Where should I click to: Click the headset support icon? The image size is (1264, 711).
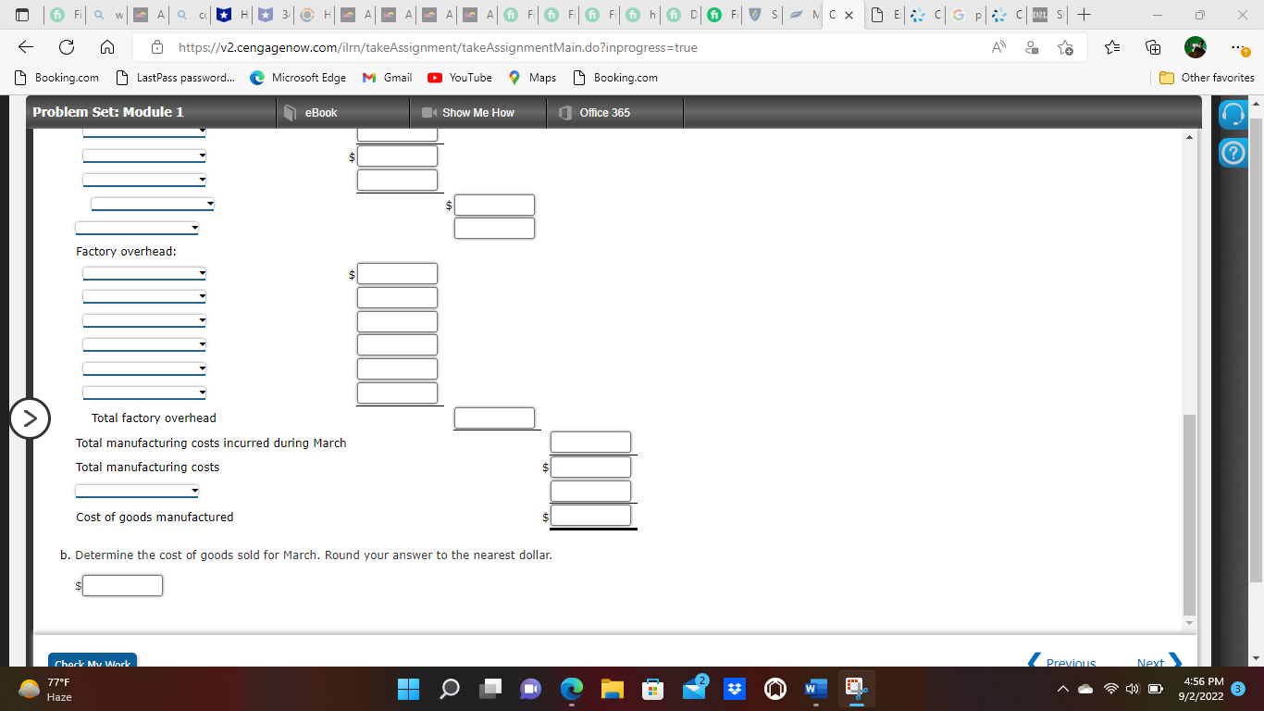tap(1233, 114)
